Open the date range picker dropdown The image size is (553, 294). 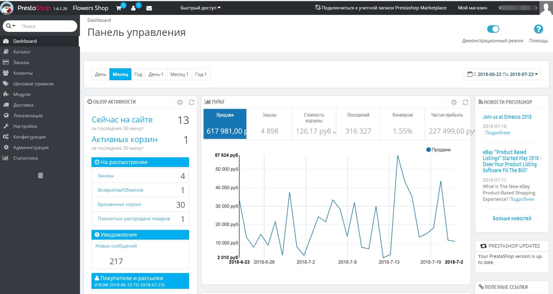click(503, 74)
